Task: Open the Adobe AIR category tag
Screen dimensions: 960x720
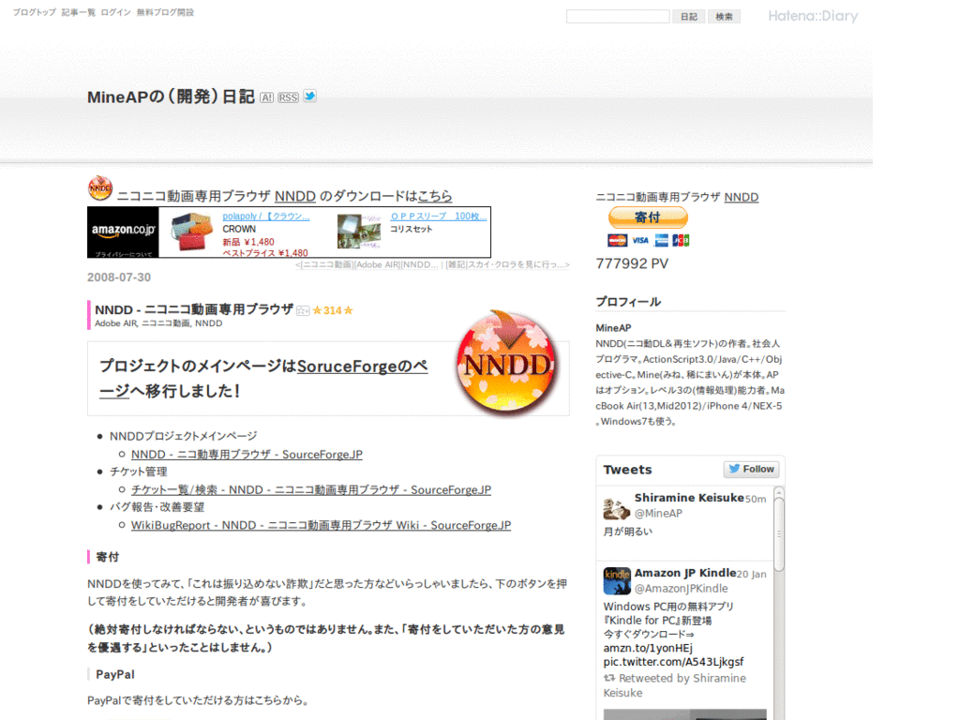Action: tap(115, 323)
